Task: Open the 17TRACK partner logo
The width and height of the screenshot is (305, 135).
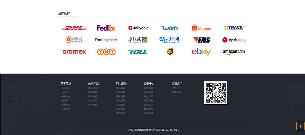Action: pos(234,28)
